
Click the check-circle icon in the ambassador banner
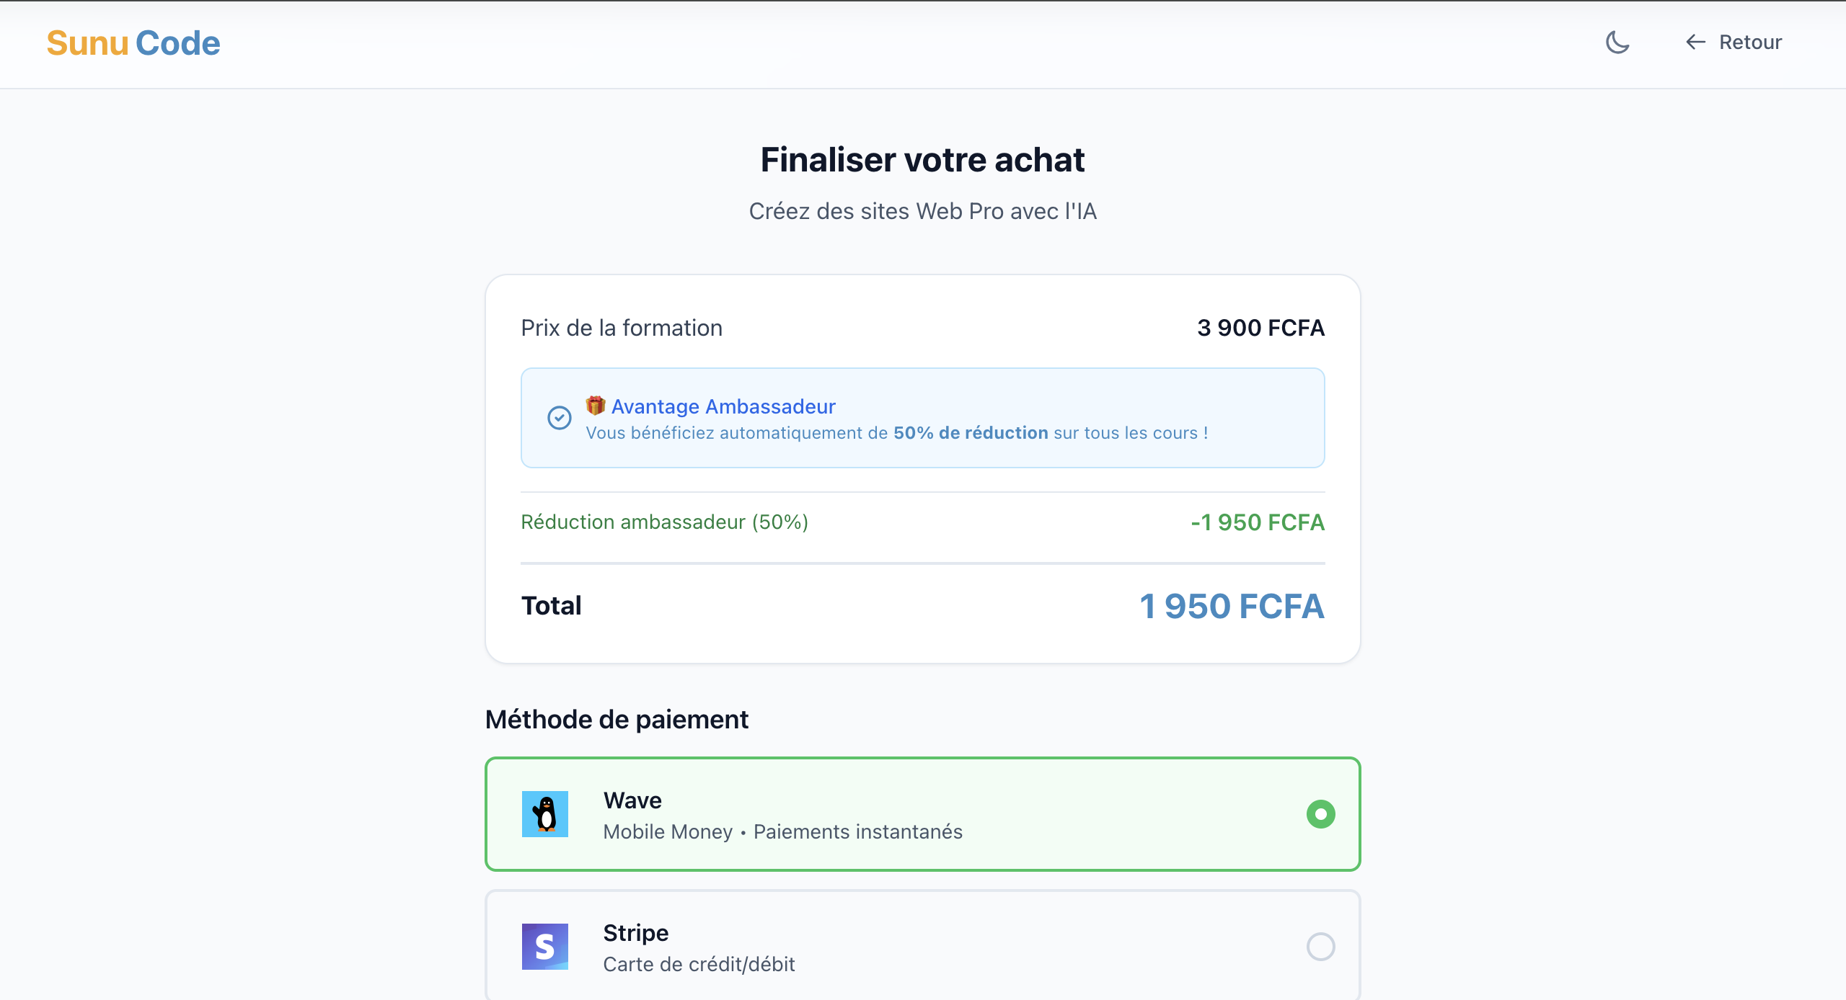560,418
